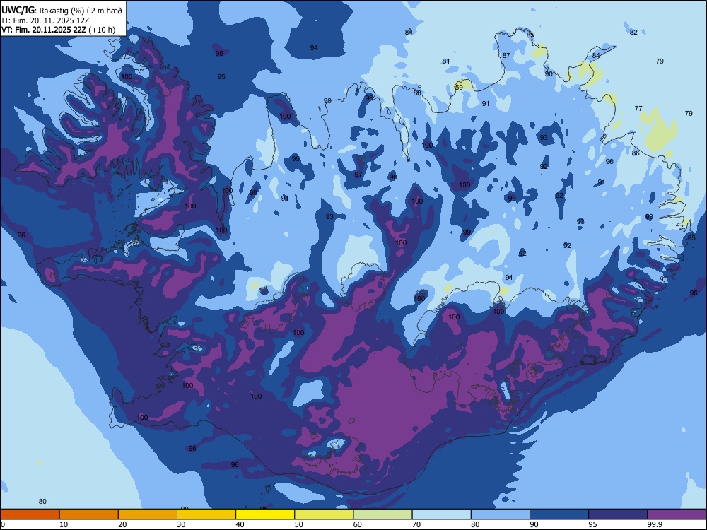
Task: Select the medium blue 90–95 legend swatch
Action: click(559, 514)
